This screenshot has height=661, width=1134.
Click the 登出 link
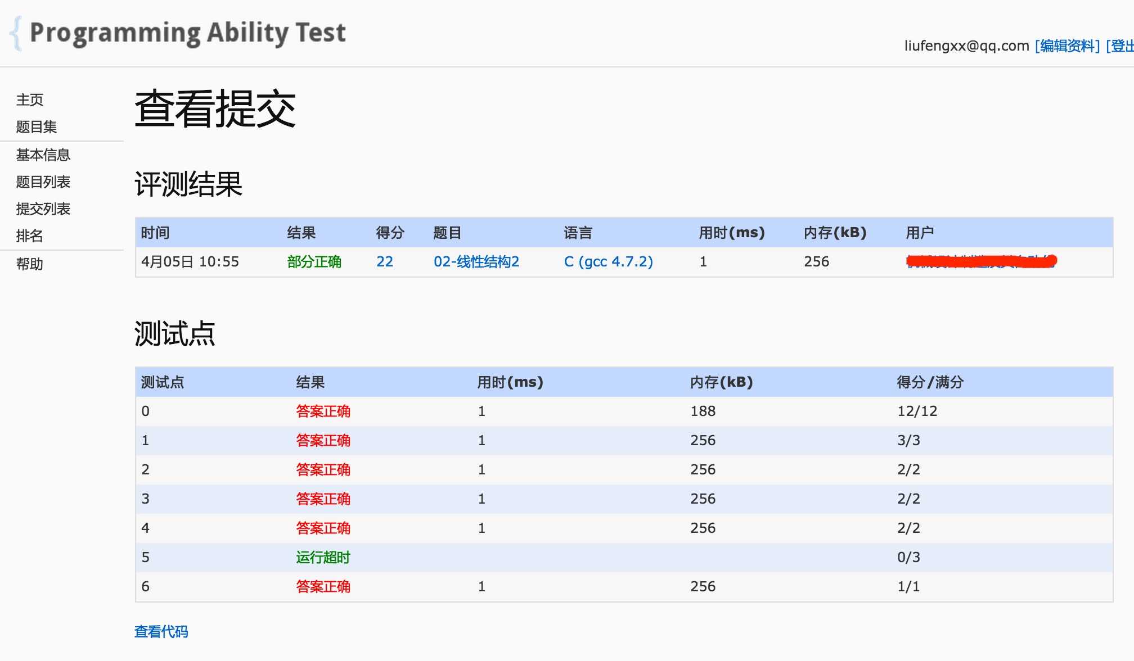pos(1120,46)
